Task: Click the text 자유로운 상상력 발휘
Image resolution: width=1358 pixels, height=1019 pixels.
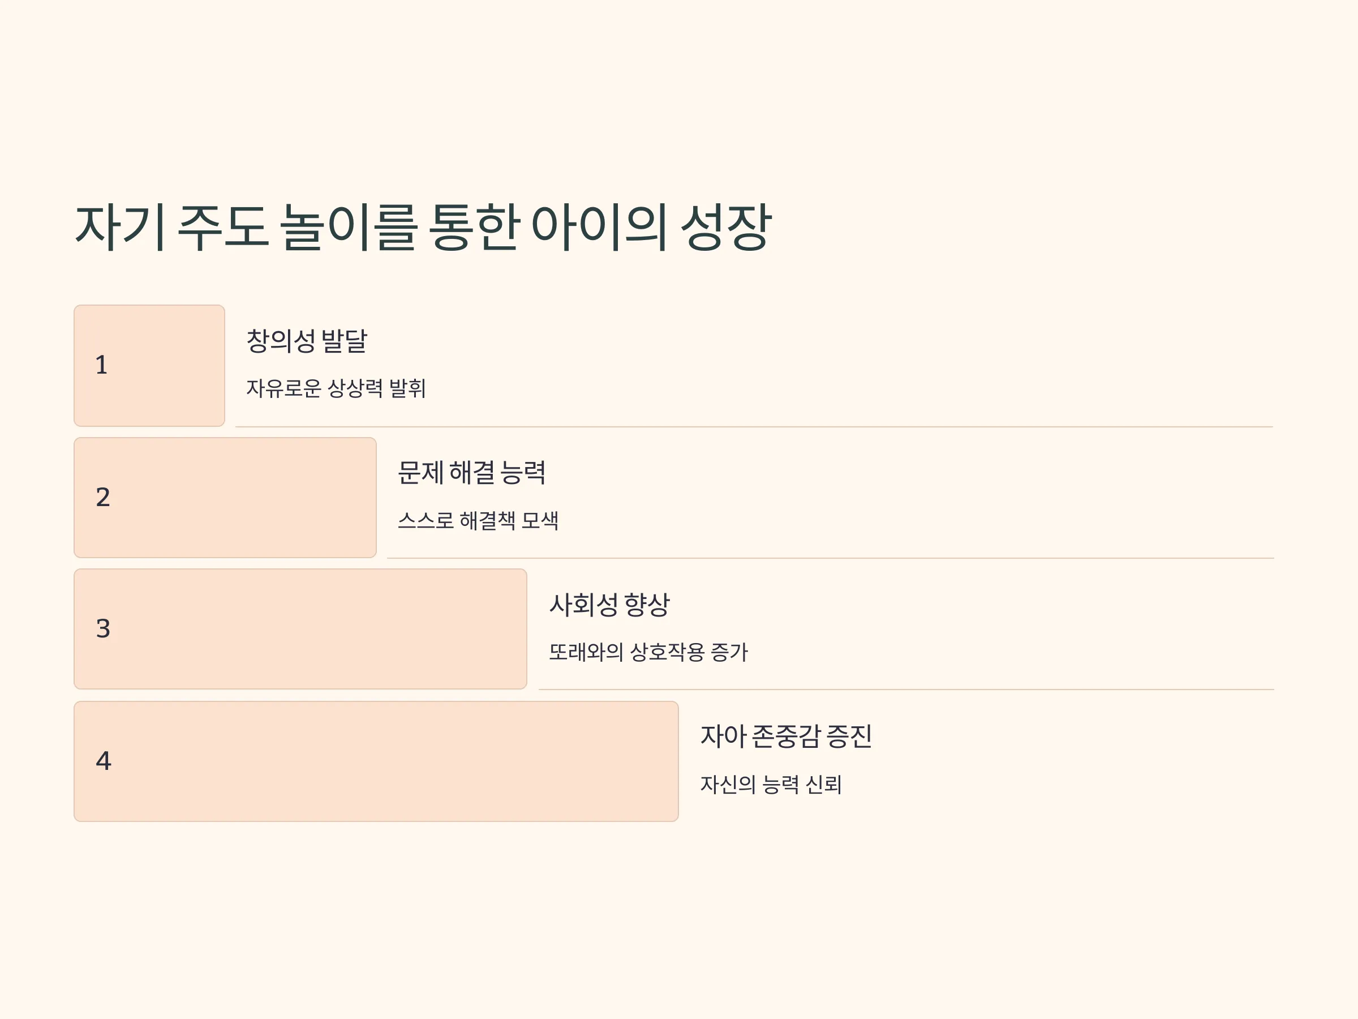Action: pyautogui.click(x=336, y=388)
